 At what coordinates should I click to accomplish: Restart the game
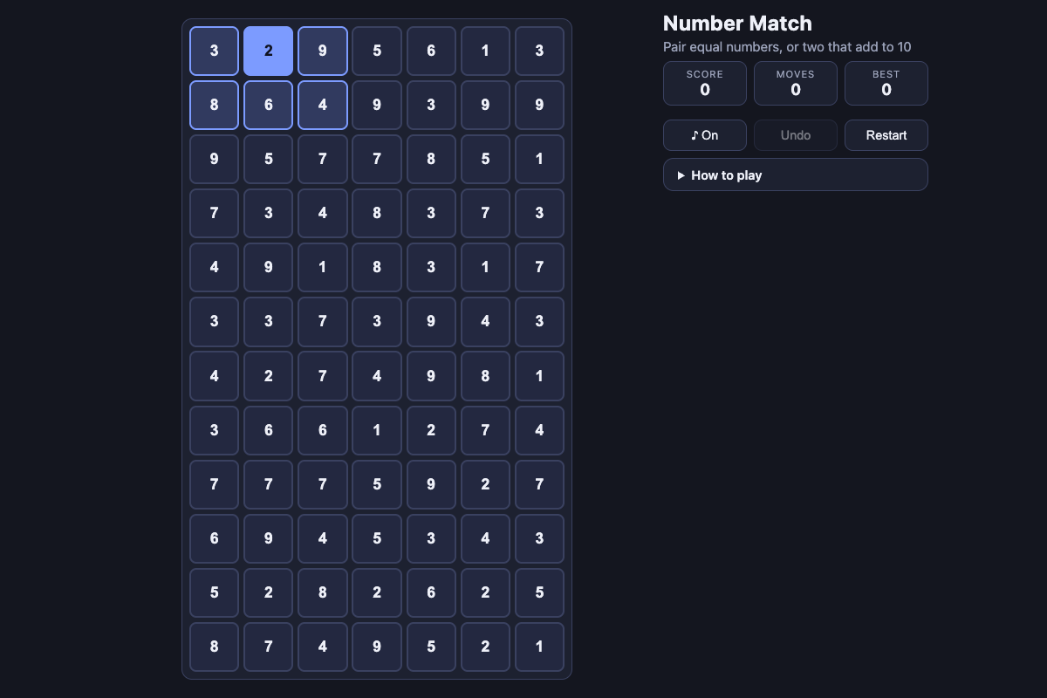pyautogui.click(x=886, y=135)
